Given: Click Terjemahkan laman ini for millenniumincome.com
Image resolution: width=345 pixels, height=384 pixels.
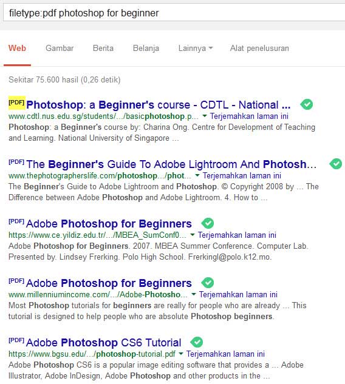Looking at the screenshot, I should pyautogui.click(x=238, y=294).
